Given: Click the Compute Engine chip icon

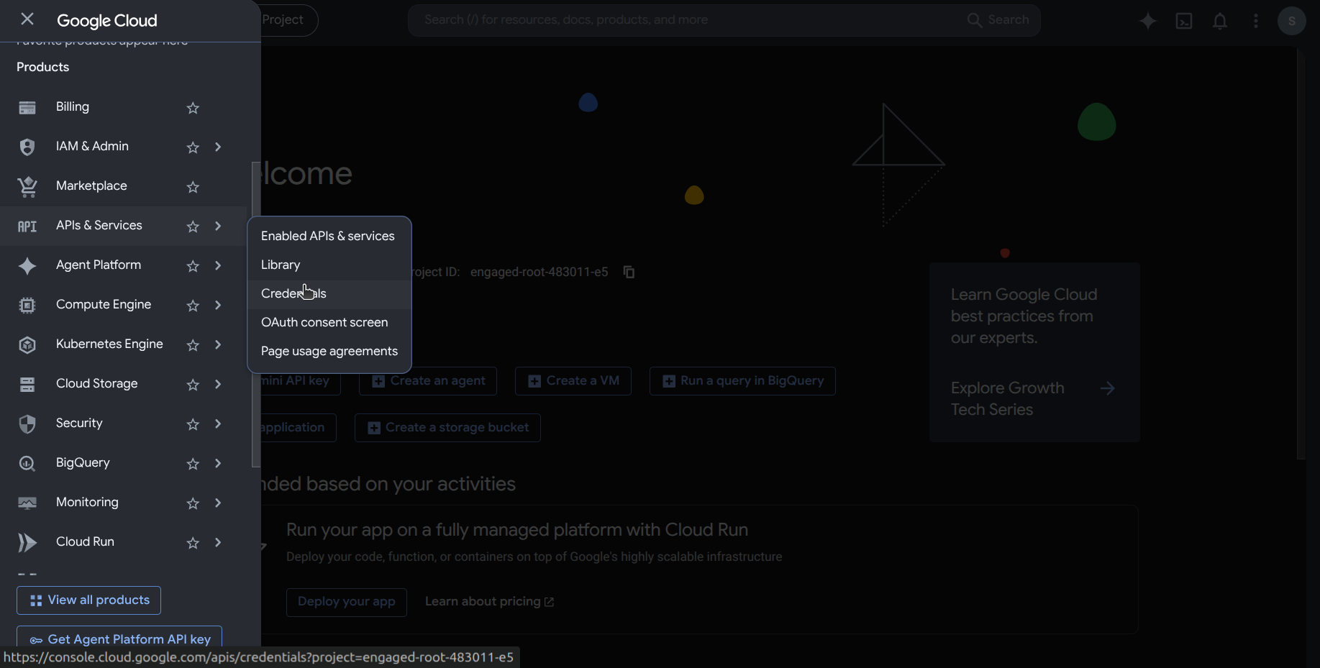Looking at the screenshot, I should point(27,305).
